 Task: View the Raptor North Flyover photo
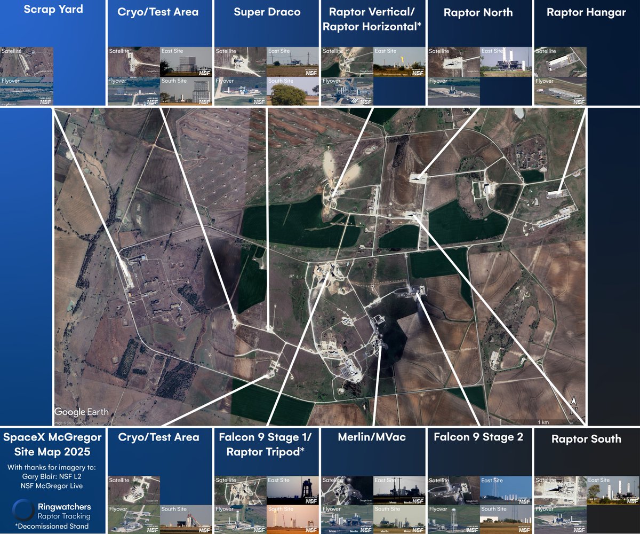click(453, 91)
